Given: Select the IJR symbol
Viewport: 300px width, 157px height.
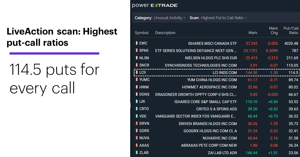Looking at the screenshot, I should [142, 102].
